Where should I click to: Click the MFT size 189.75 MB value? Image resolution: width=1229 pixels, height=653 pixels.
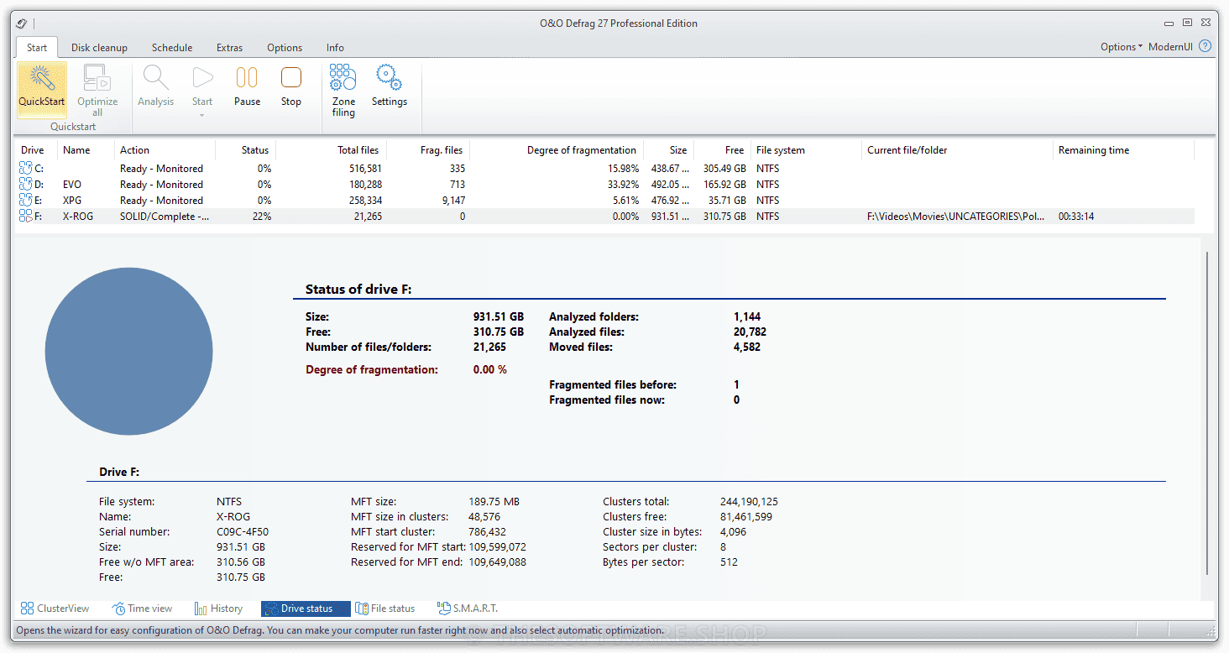[494, 502]
